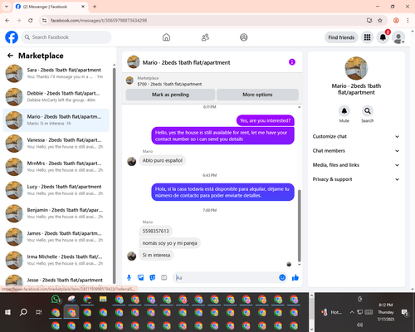
Task: Mute the conversation with the bell icon
Action: (x=344, y=111)
